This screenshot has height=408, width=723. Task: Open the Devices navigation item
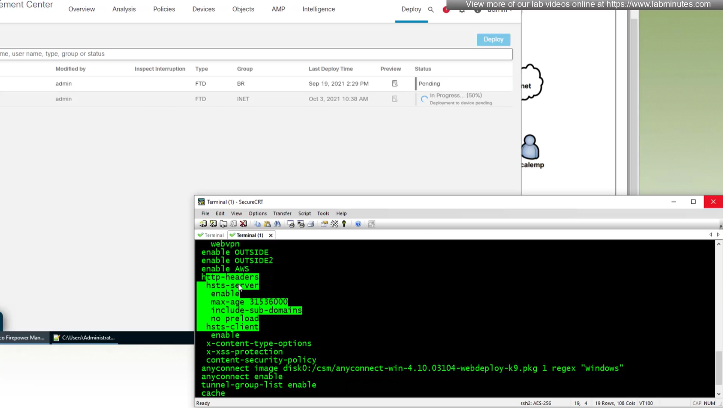(x=203, y=9)
